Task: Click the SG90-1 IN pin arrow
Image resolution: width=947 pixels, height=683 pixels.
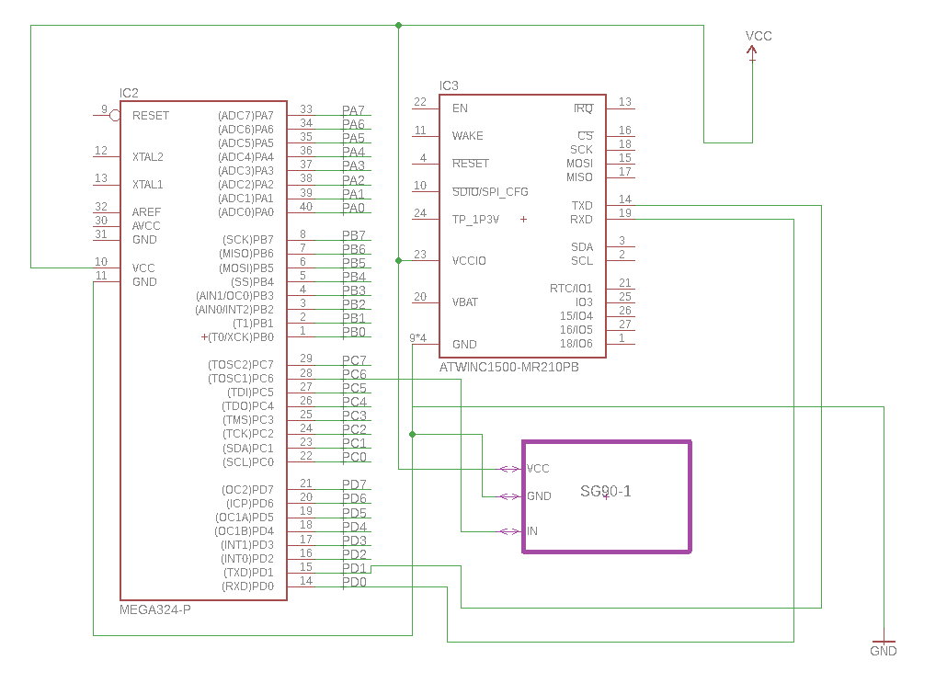Action: [x=508, y=531]
